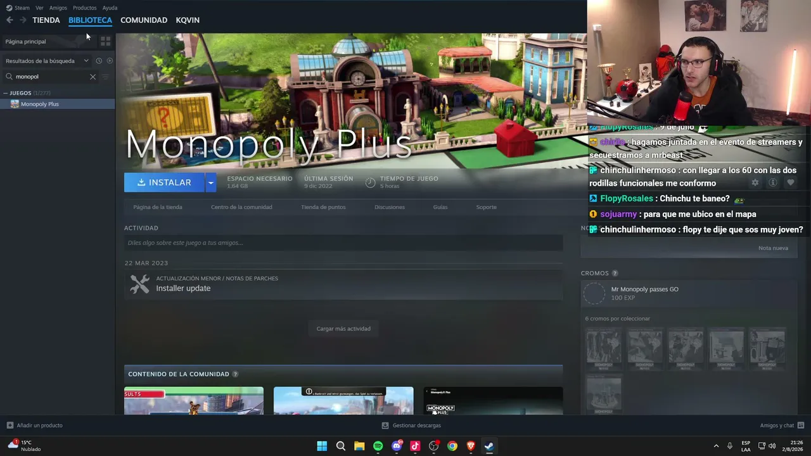Screen dimensions: 811x456
Task: Open the install options dropdown arrow
Action: [210, 182]
